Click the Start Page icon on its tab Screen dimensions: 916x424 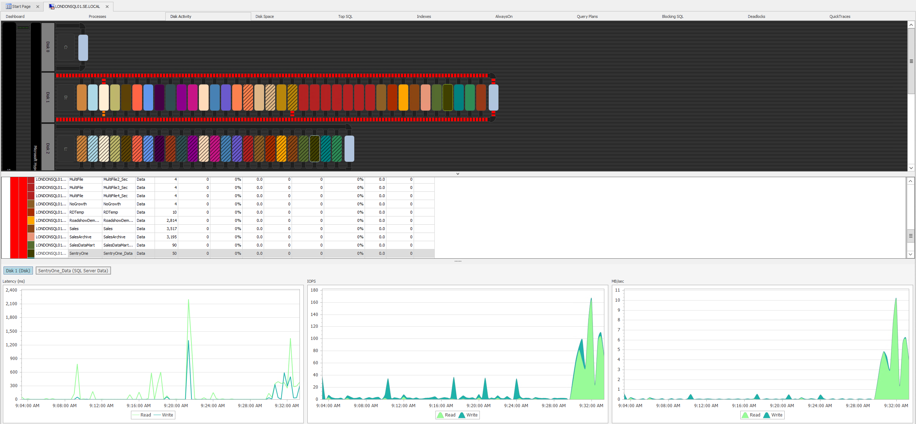(8, 6)
